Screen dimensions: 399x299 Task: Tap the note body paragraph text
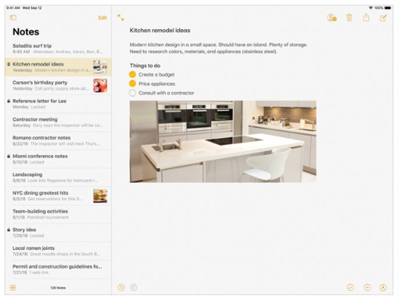tap(218, 48)
